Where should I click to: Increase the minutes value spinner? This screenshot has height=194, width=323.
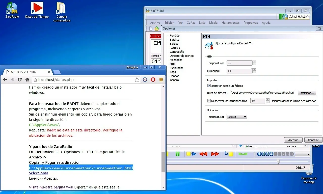pos(267,100)
